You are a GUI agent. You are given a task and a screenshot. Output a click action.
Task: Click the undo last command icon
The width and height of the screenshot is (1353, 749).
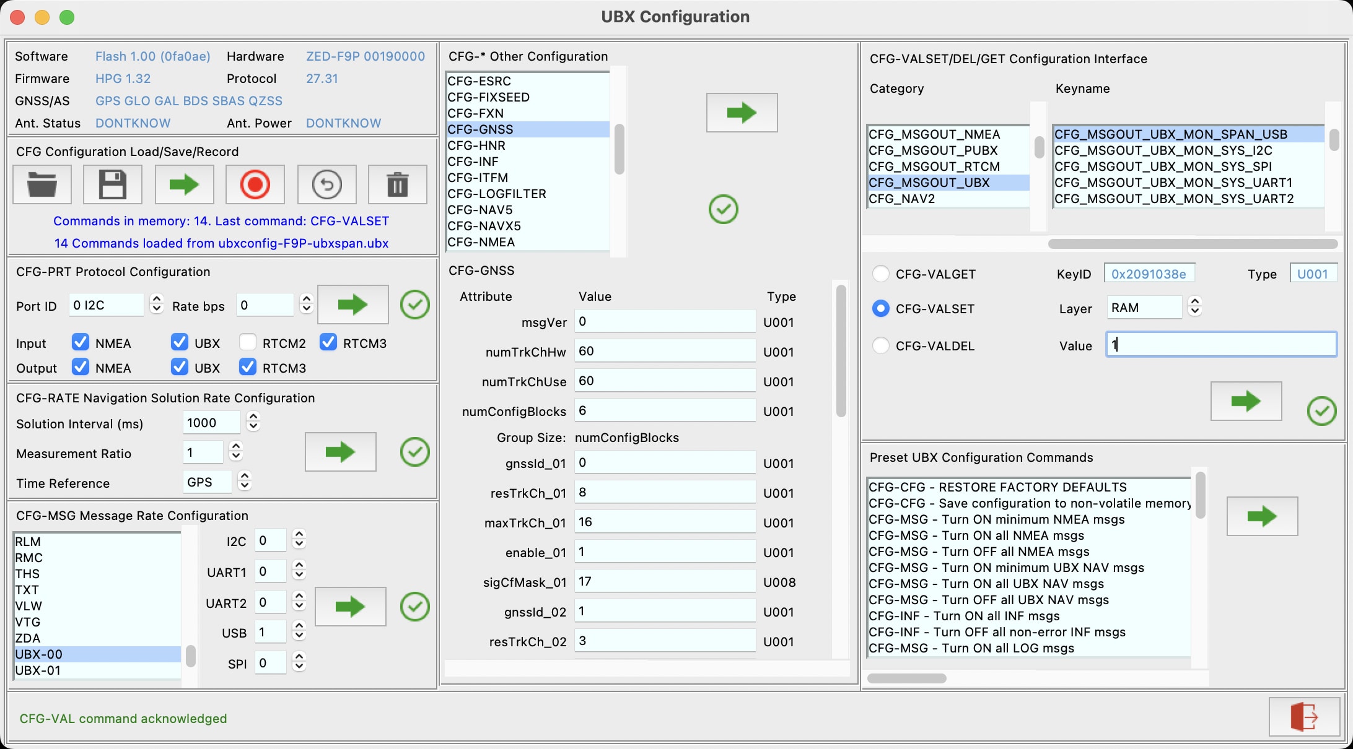click(x=326, y=184)
